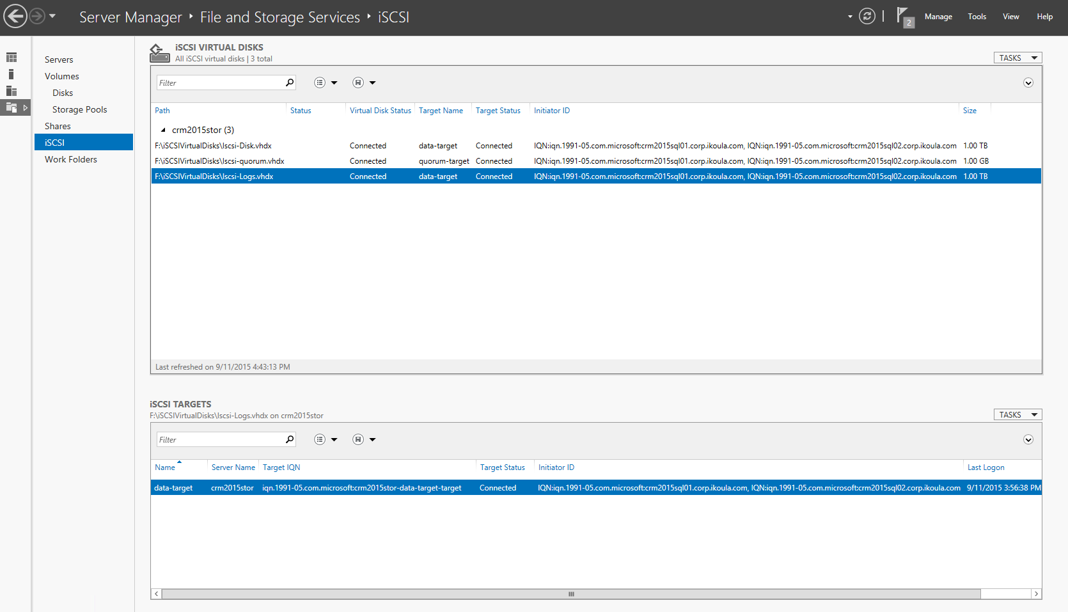The height and width of the screenshot is (612, 1068).
Task: Open the Tools menu
Action: coord(977,16)
